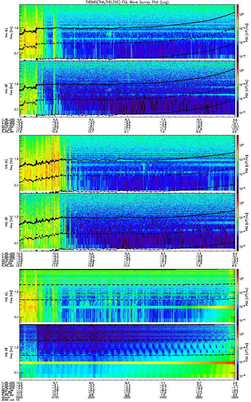Select the THD B-perpendicular spectrogram panel
This screenshot has width=251, height=402.
[x=127, y=163]
